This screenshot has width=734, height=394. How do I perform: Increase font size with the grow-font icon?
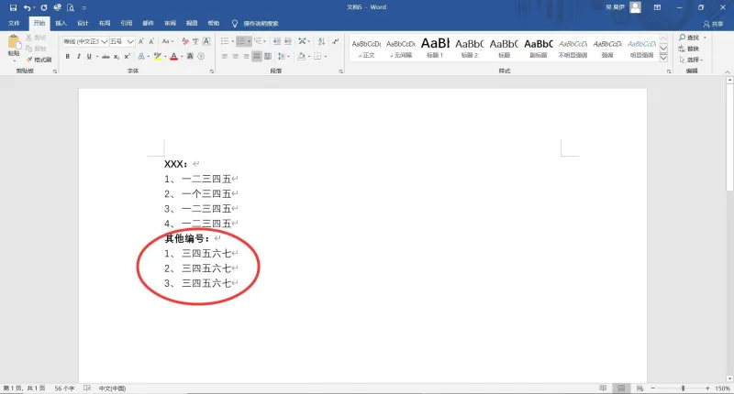point(141,41)
